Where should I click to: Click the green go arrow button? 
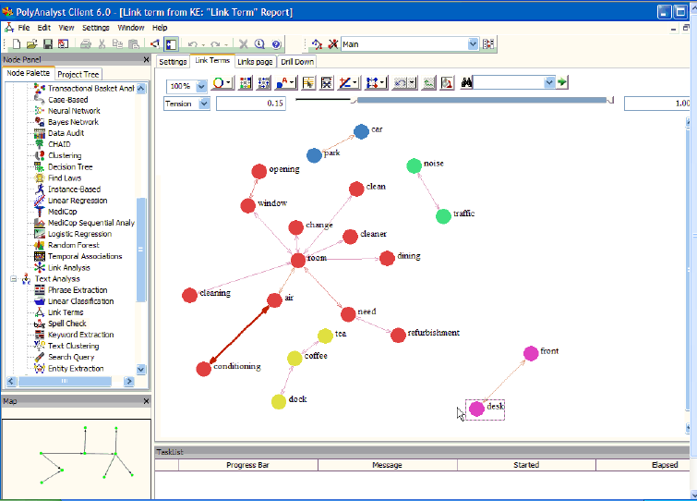point(562,82)
